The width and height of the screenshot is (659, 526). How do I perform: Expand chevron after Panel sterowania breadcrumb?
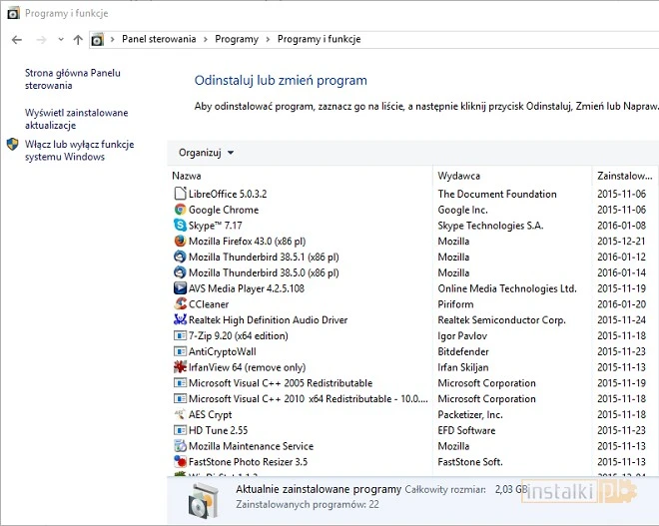coord(206,40)
